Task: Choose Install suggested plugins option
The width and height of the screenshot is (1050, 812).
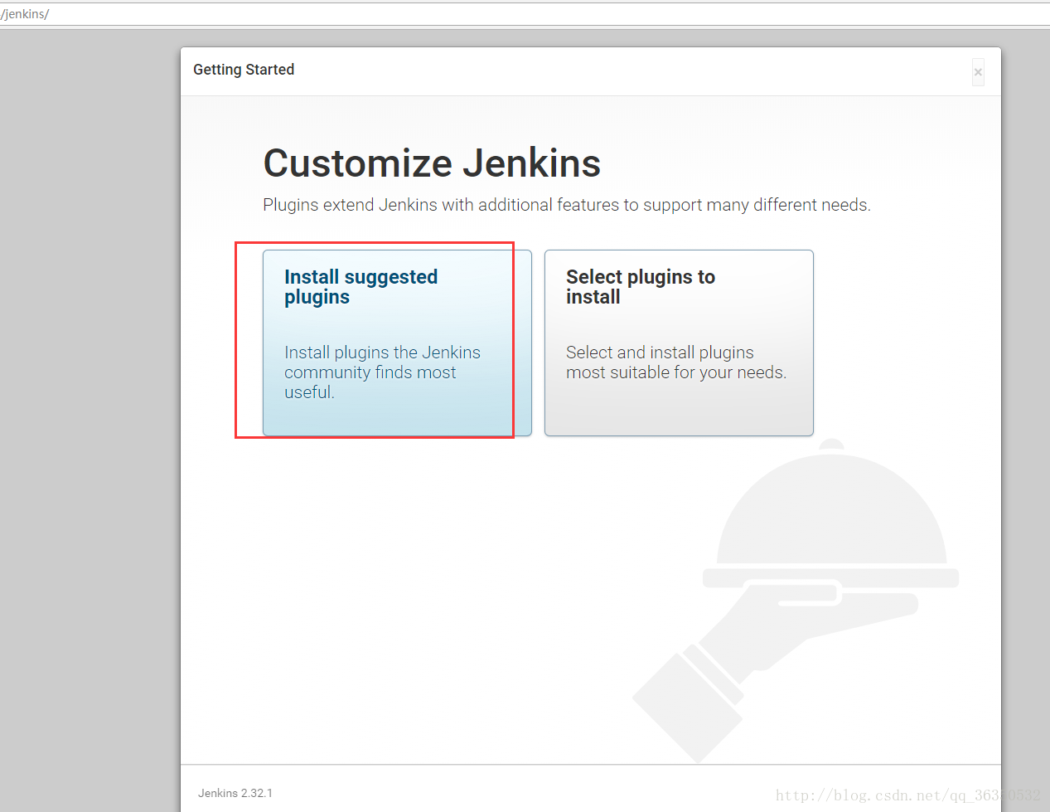Action: 397,343
